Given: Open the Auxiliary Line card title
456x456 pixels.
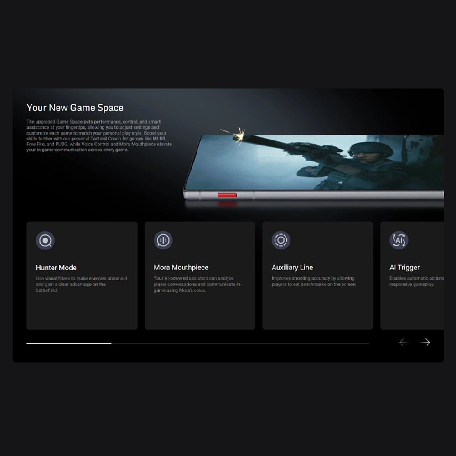Looking at the screenshot, I should [292, 268].
